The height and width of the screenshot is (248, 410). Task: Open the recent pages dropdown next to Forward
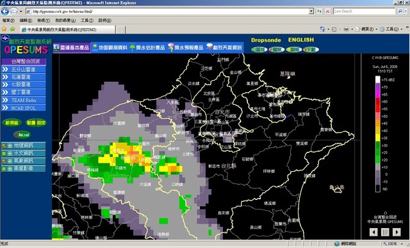(x=21, y=12)
